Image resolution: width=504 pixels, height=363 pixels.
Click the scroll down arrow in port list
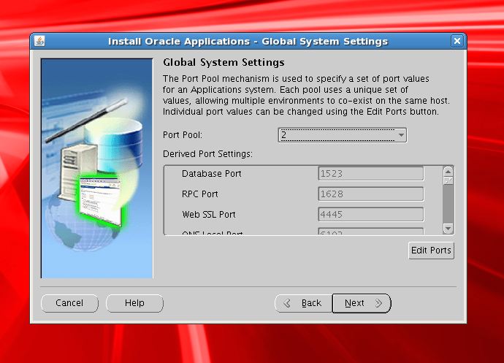point(448,229)
